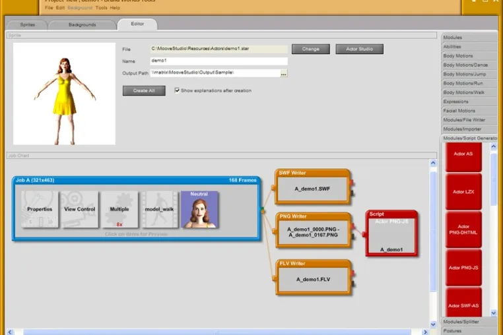Expand the Expressions category

(469, 102)
